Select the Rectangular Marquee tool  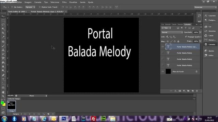[x=3, y=21]
